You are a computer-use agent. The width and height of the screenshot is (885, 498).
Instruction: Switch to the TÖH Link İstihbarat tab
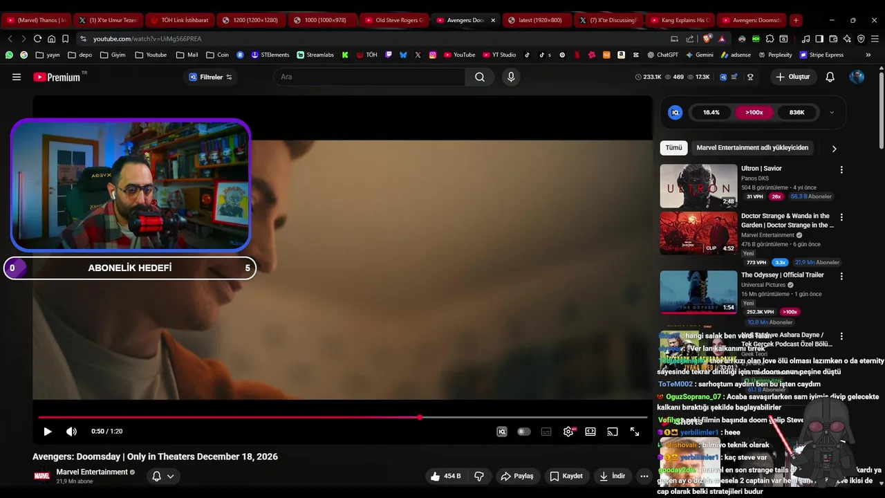[179, 20]
